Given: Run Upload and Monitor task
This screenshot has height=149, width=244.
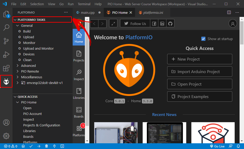Looking at the screenshot, I should (x=38, y=48).
